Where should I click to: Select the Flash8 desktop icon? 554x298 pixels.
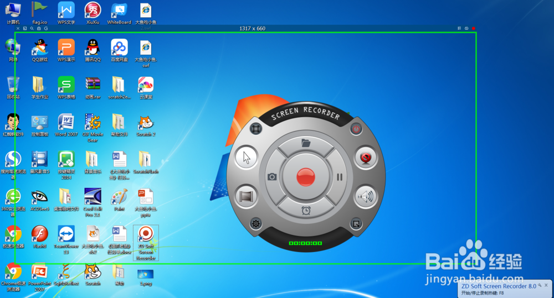(x=39, y=237)
